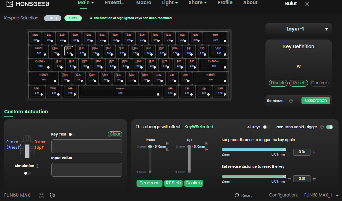Open the Deadzone settings
This screenshot has width=342, height=201.
[x=149, y=183]
